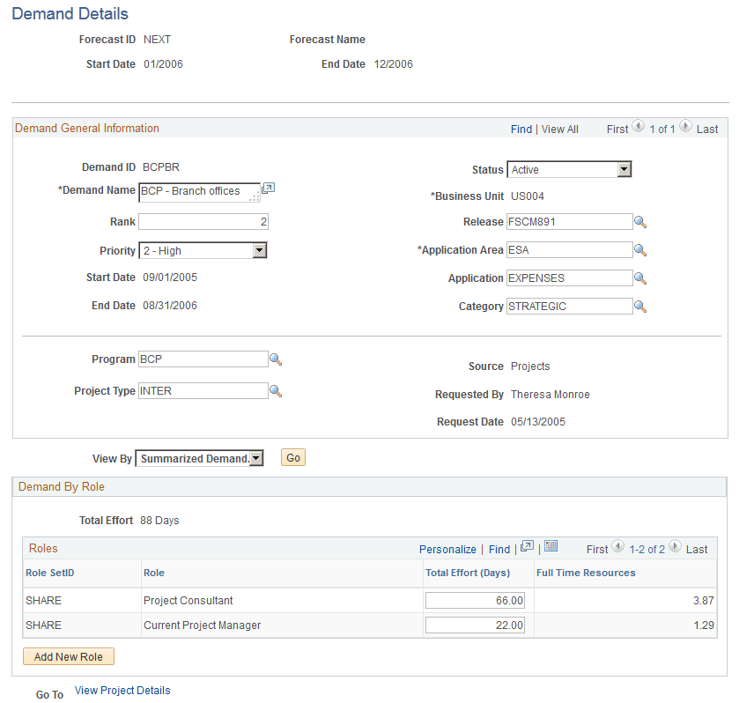Click the Last arrow in Roles grid
The height and width of the screenshot is (703, 754).
tap(675, 546)
